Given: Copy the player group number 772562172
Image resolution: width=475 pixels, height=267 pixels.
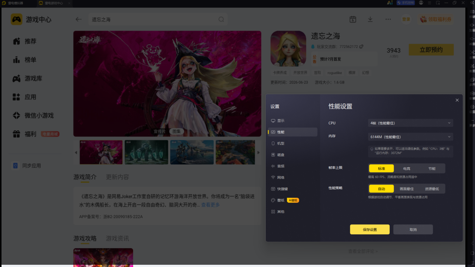Looking at the screenshot, I should coord(361,47).
